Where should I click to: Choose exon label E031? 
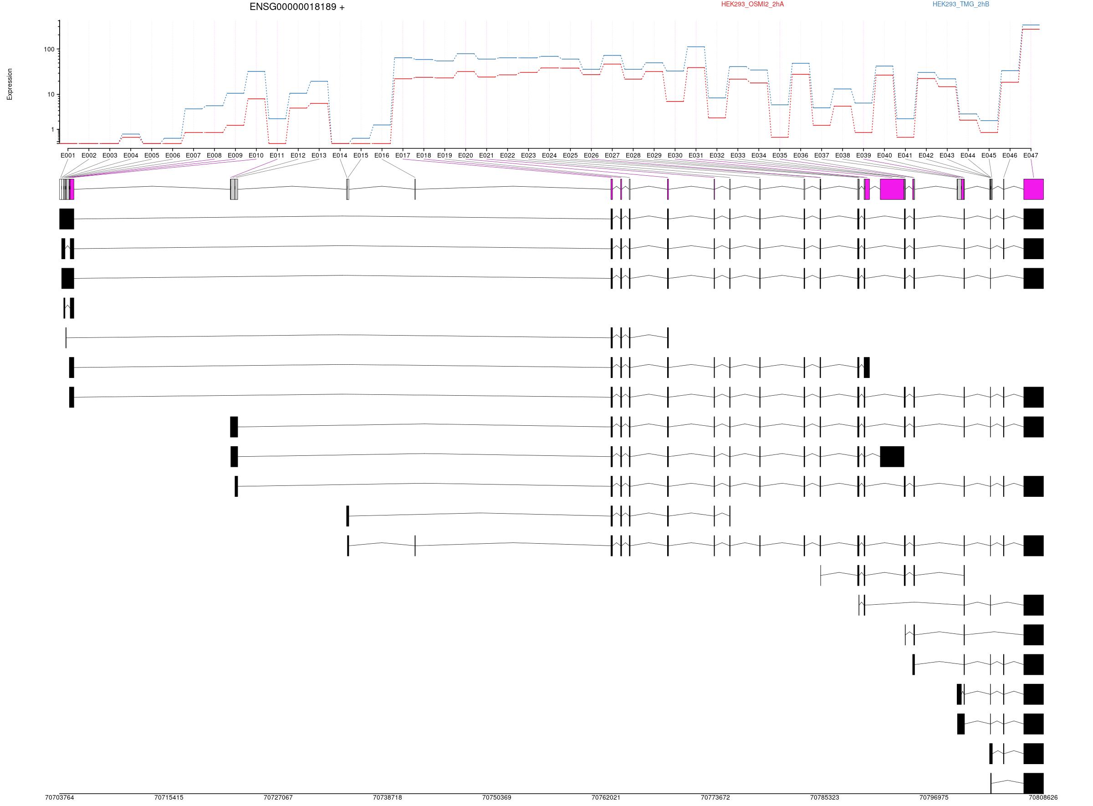696,156
